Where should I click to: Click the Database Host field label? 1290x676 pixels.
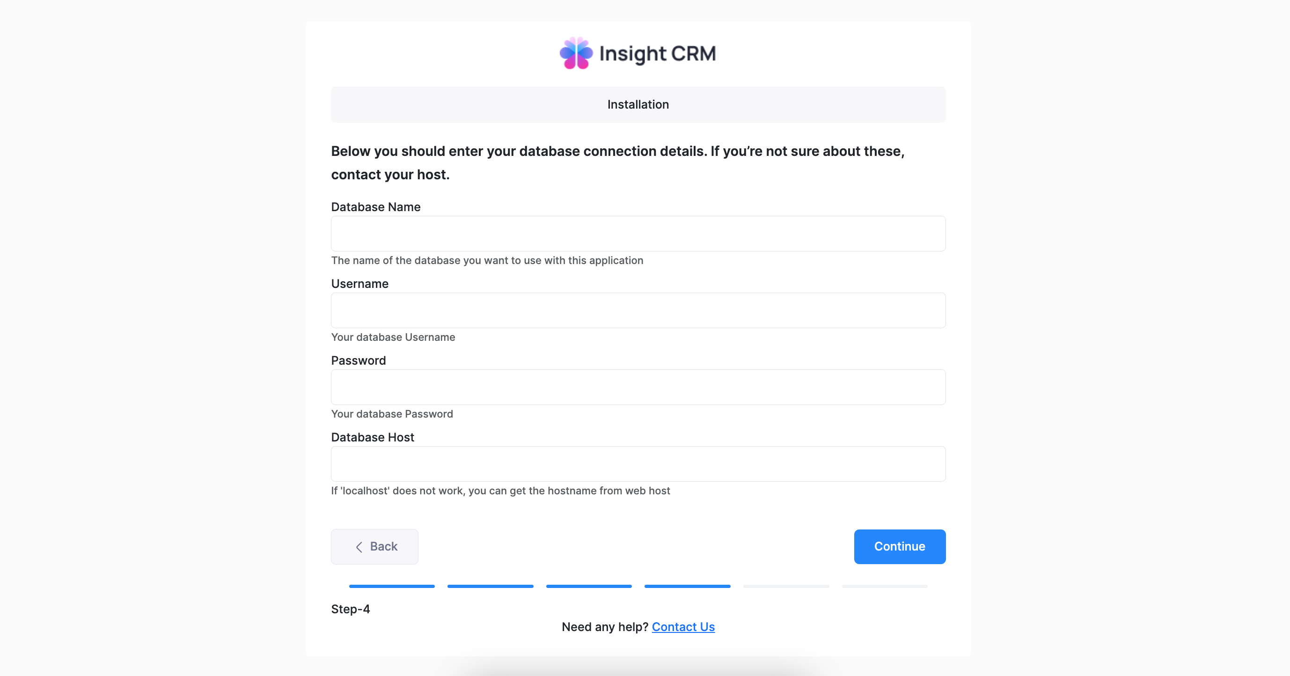click(x=373, y=437)
